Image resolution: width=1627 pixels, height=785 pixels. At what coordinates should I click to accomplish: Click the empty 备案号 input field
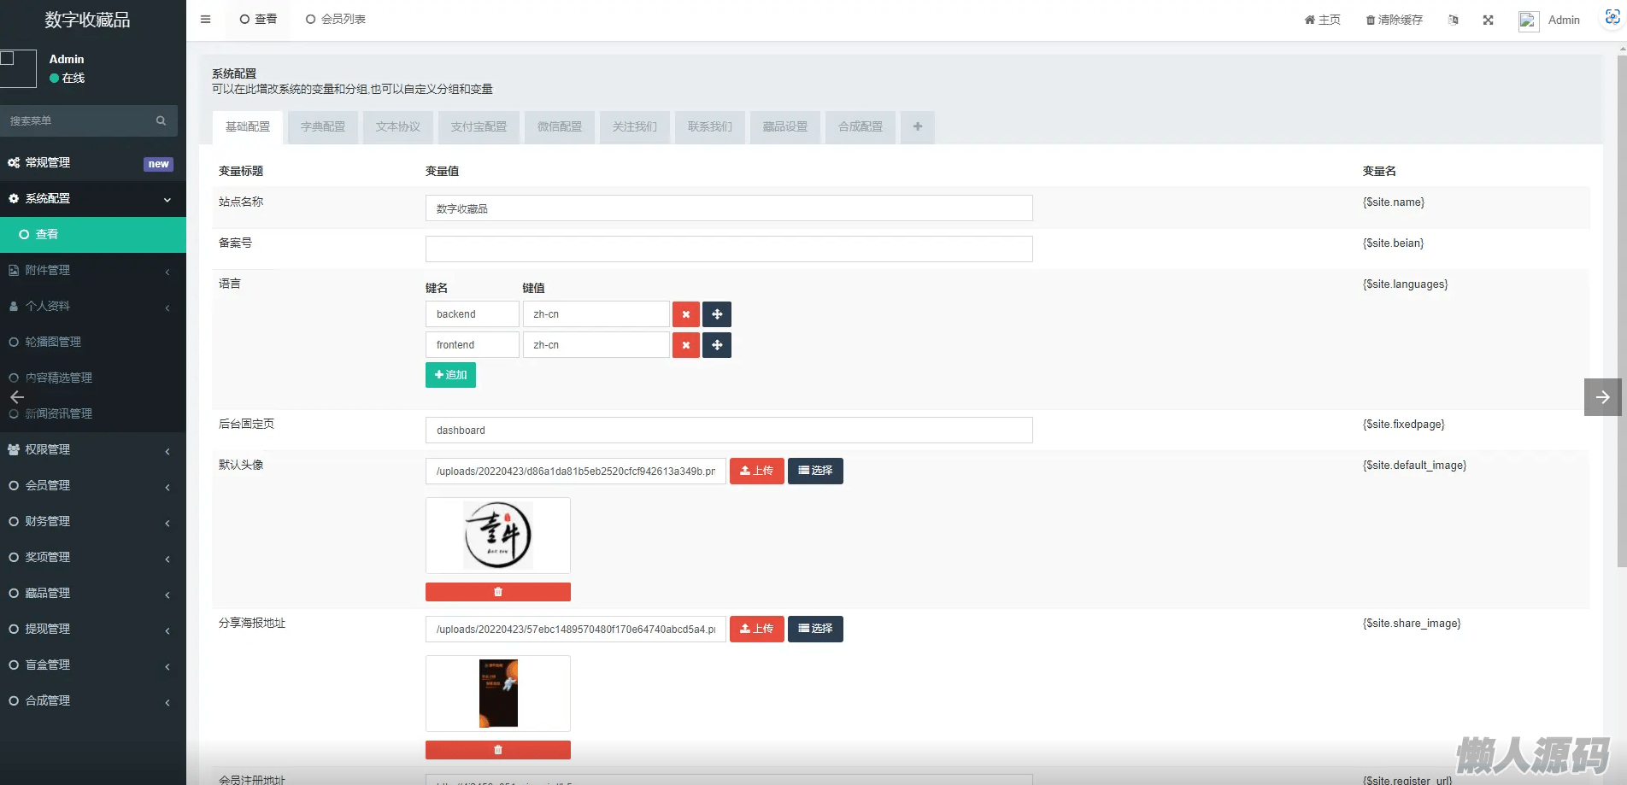coord(729,249)
